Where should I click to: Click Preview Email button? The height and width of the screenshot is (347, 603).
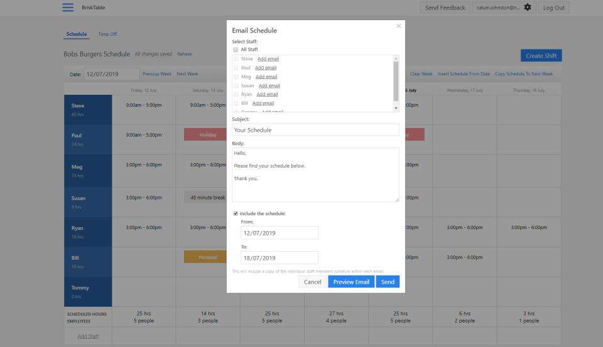351,282
